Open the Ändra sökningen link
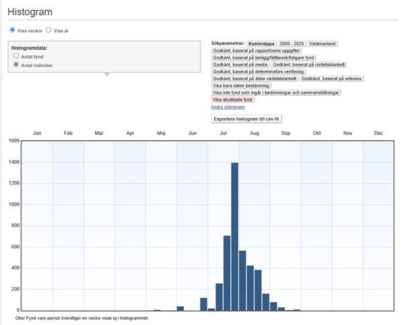This screenshot has height=325, width=404. (x=228, y=107)
